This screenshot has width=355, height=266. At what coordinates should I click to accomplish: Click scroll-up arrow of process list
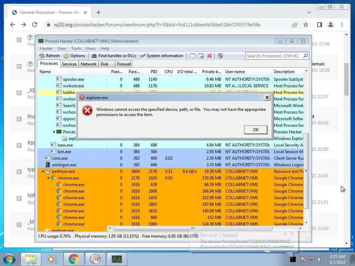click(306, 71)
